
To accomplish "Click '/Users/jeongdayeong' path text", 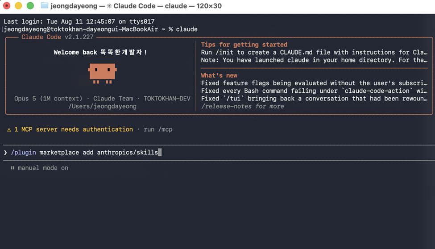I will click(102, 106).
